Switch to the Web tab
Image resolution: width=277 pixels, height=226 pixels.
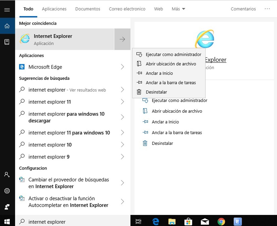(x=159, y=9)
